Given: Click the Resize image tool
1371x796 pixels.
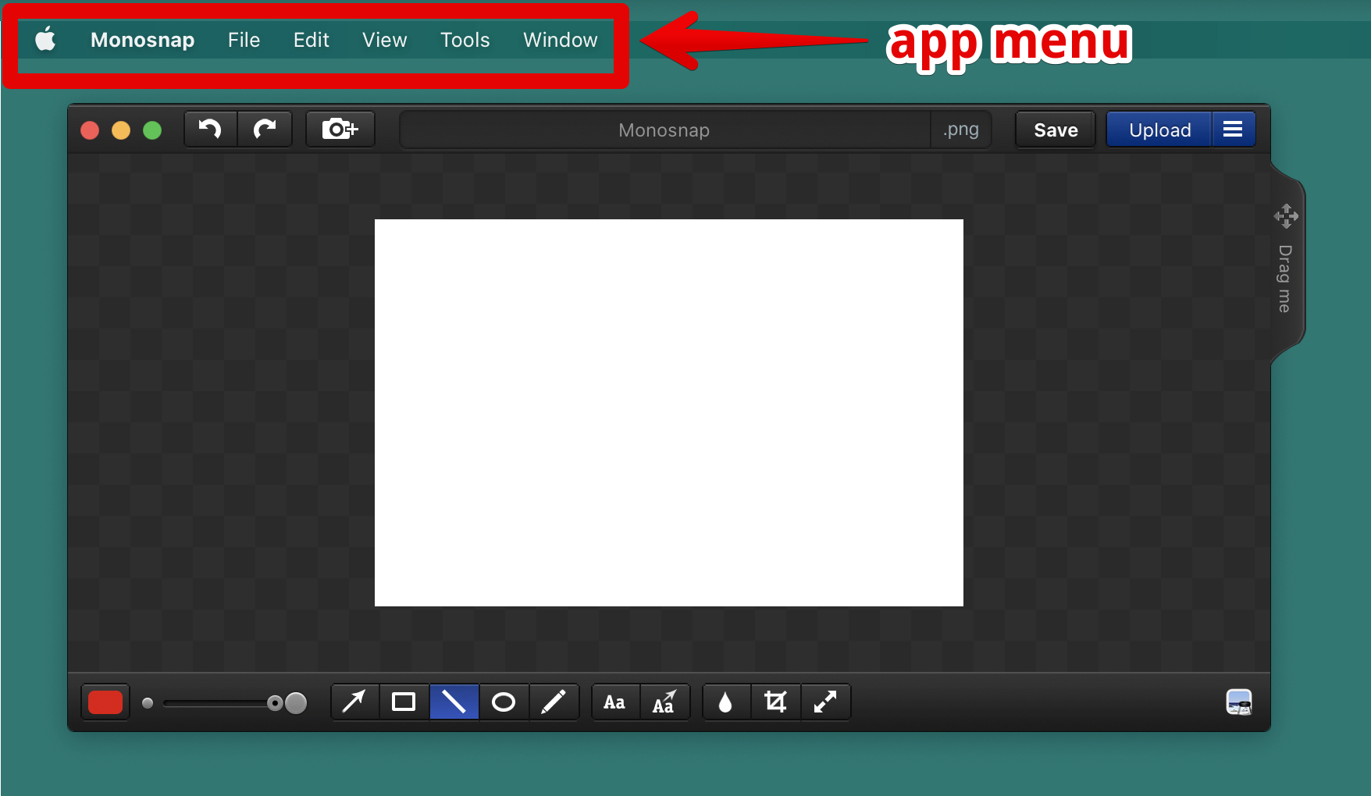Looking at the screenshot, I should tap(825, 702).
